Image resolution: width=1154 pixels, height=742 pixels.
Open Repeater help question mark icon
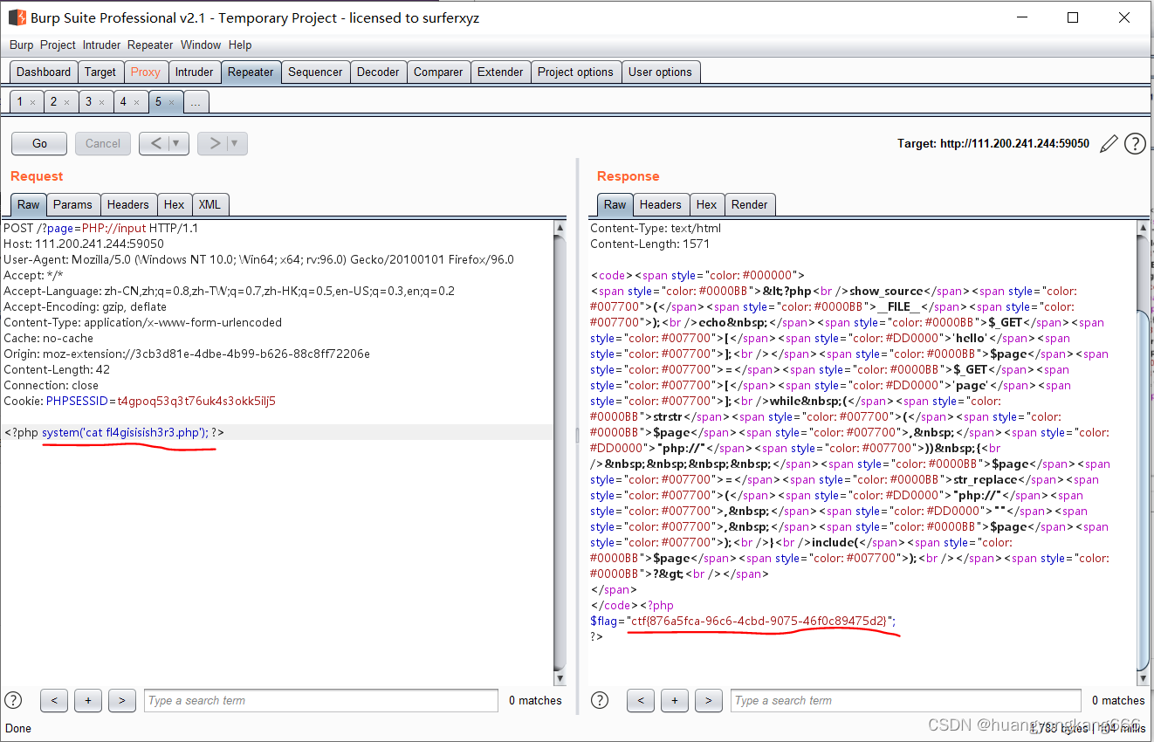[1135, 144]
